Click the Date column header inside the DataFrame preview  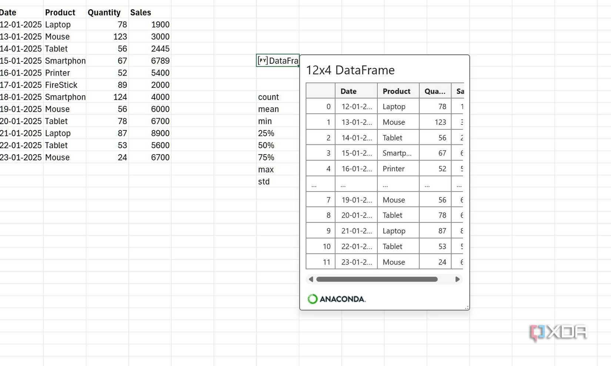(348, 91)
